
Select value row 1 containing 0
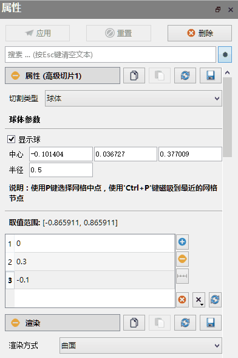[x=90, y=244]
